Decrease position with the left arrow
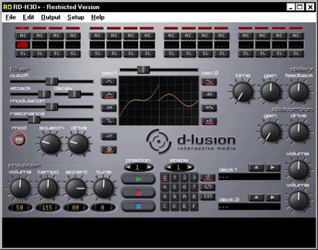This screenshot has height=250, width=318. coord(128,167)
